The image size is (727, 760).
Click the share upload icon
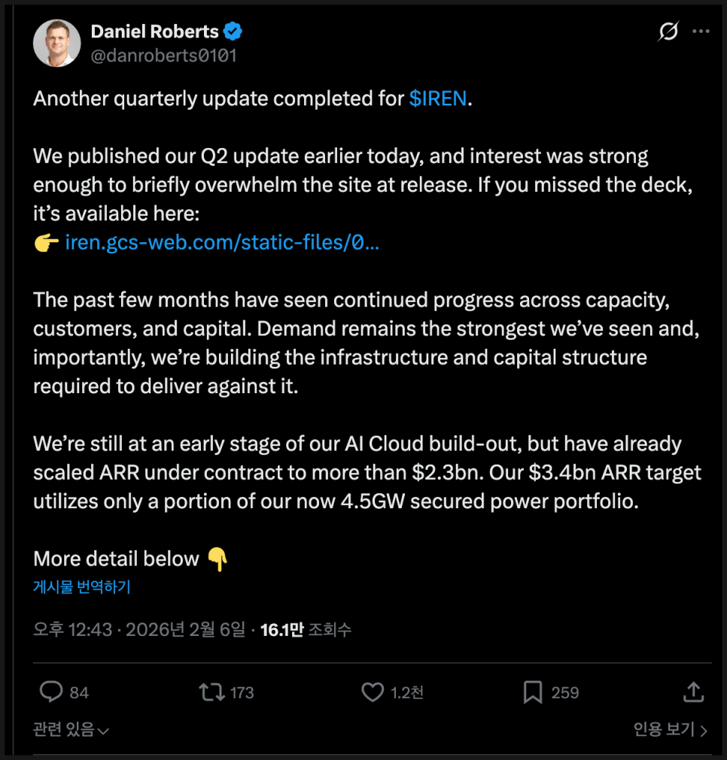click(694, 692)
